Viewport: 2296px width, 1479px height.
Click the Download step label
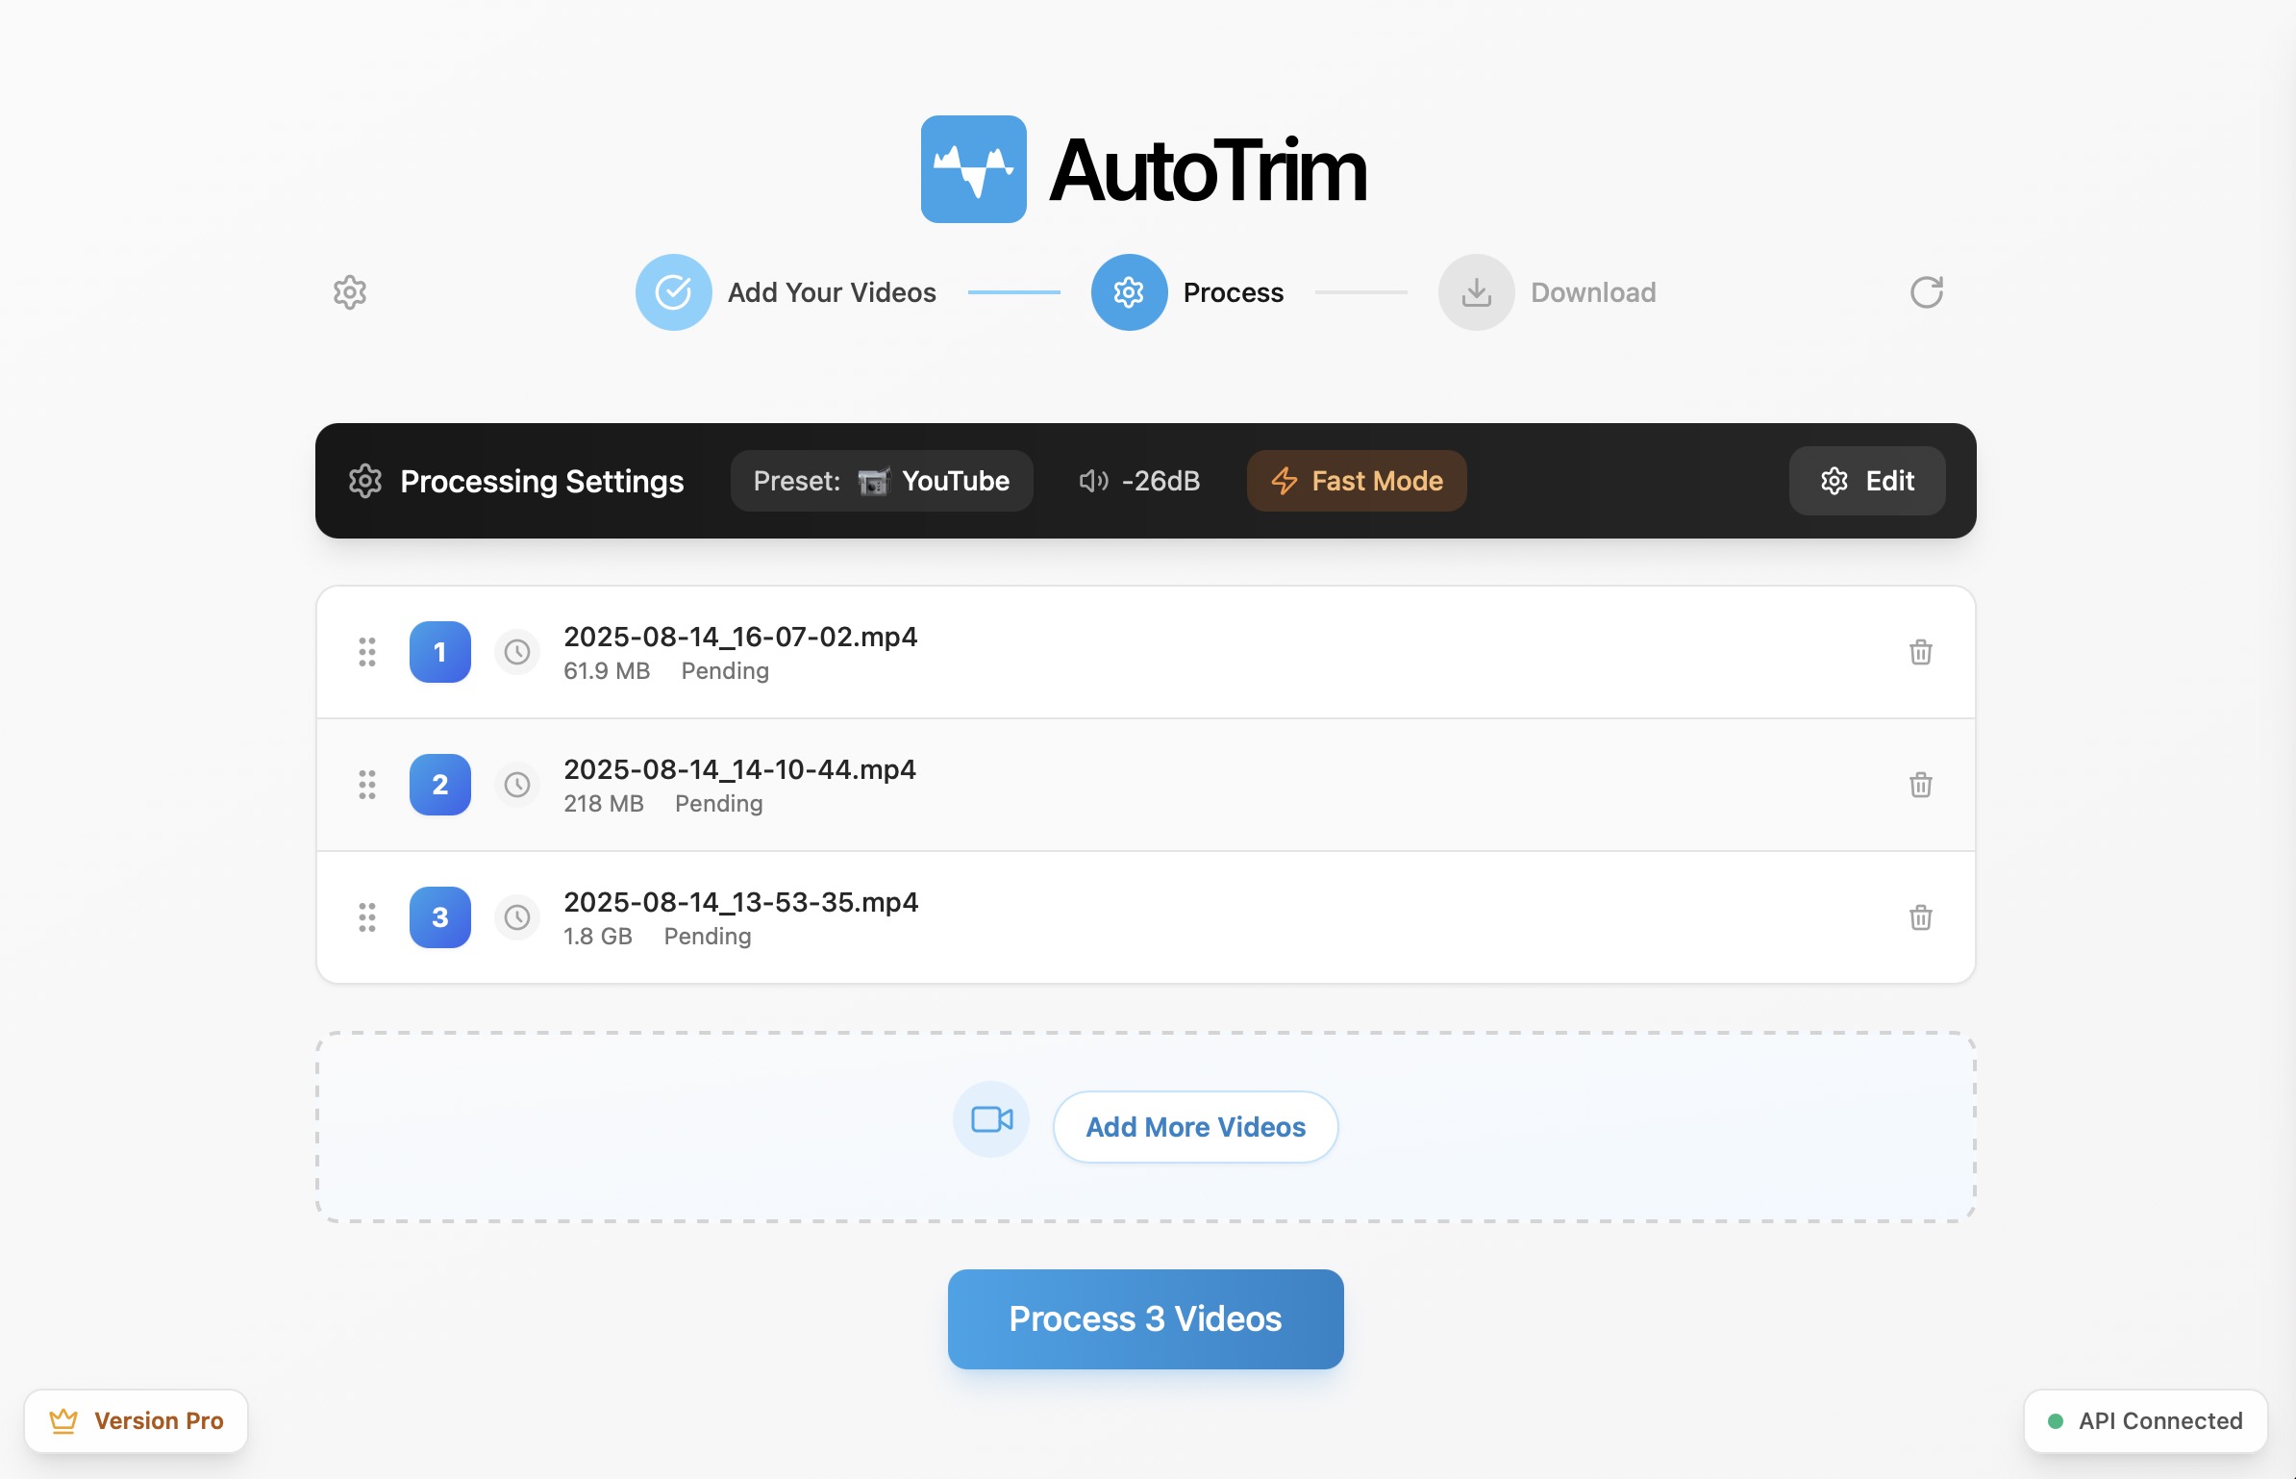[1593, 292]
